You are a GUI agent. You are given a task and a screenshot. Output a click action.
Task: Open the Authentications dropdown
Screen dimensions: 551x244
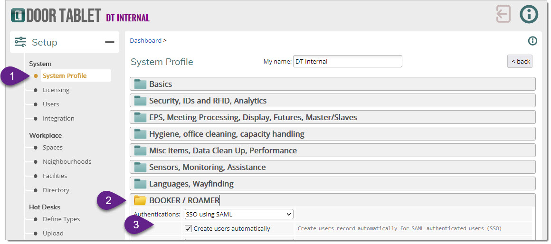(x=238, y=214)
